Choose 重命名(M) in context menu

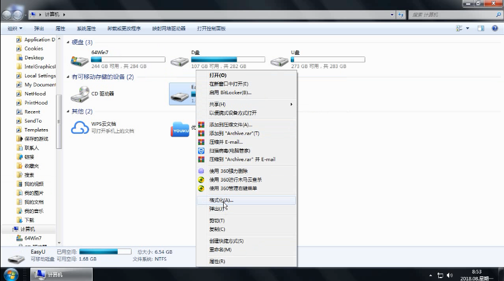tap(246, 250)
